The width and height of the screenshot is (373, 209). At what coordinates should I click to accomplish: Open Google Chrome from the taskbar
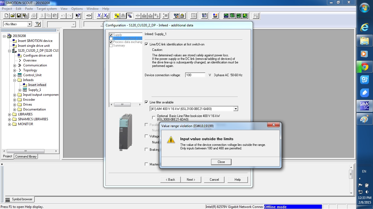(365, 67)
